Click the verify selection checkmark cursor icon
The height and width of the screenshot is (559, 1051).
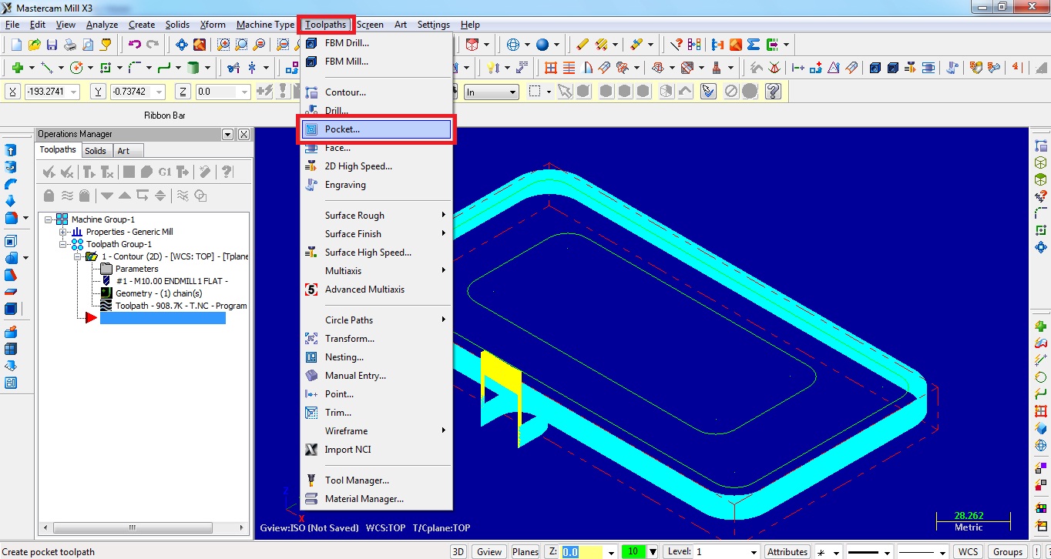708,92
